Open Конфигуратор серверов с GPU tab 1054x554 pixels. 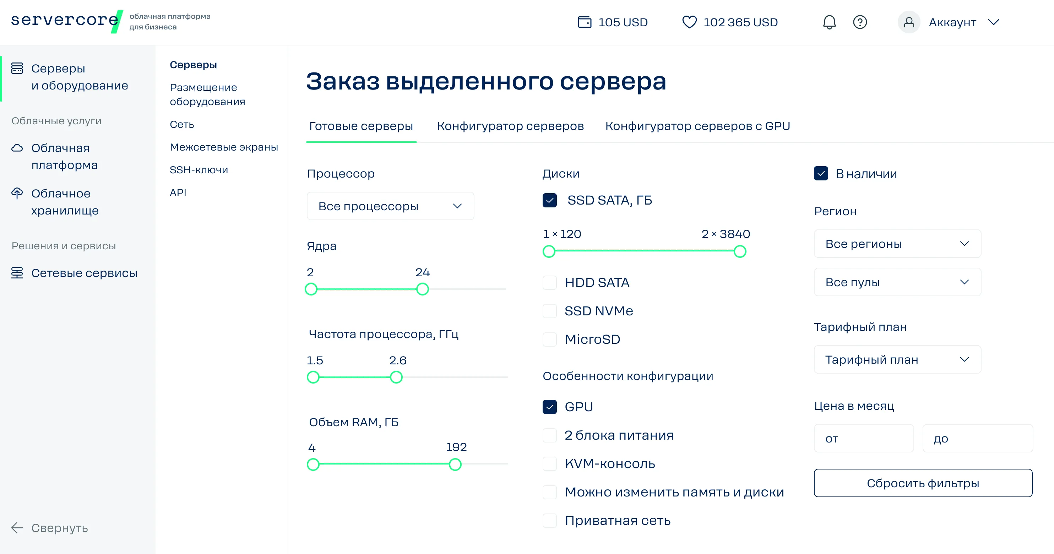(697, 126)
